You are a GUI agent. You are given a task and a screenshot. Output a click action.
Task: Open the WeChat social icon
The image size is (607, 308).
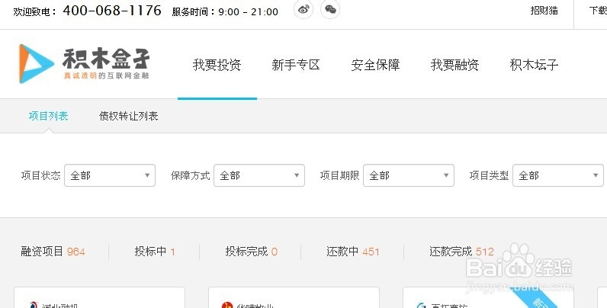pos(330,9)
